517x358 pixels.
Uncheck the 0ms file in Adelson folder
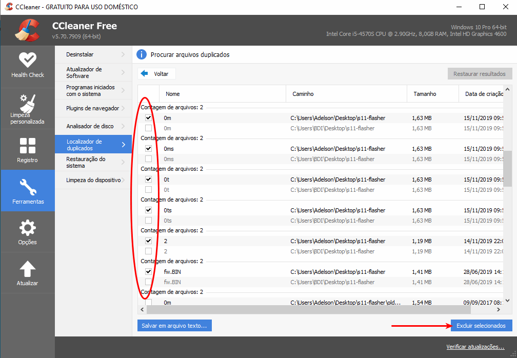pyautogui.click(x=148, y=148)
